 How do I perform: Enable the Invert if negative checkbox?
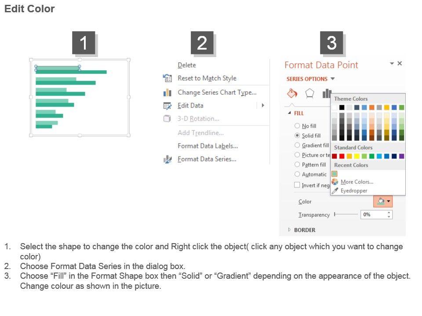[x=297, y=185]
